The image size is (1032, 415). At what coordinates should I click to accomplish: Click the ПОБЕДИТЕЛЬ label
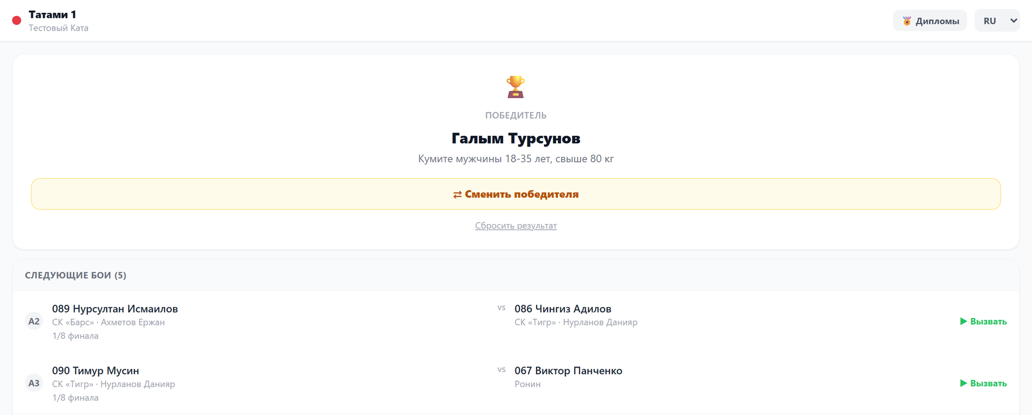(516, 115)
